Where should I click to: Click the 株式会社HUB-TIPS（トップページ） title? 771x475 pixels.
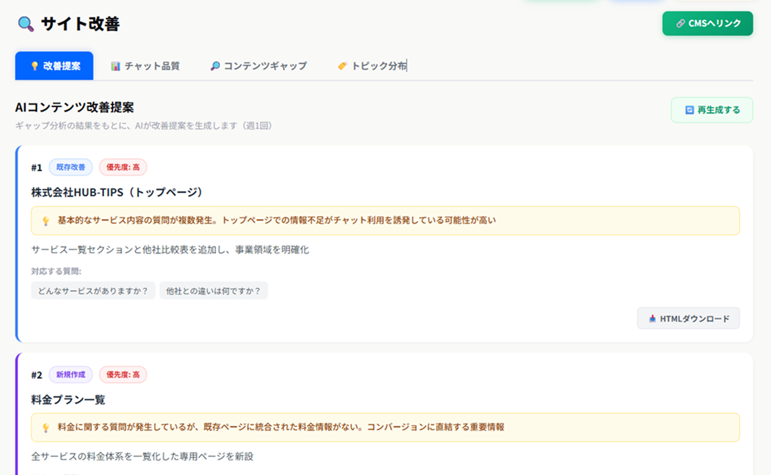point(117,192)
